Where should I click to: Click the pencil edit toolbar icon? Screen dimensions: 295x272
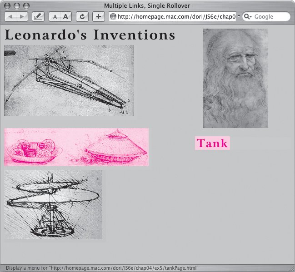click(x=38, y=17)
